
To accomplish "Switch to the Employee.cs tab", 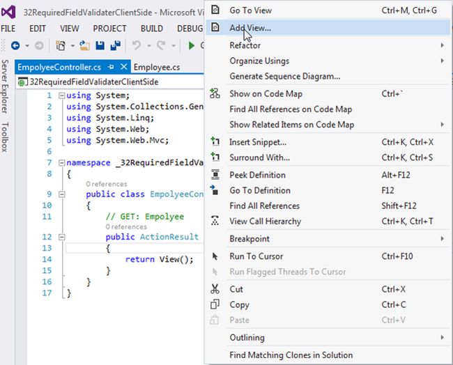I will [x=157, y=67].
